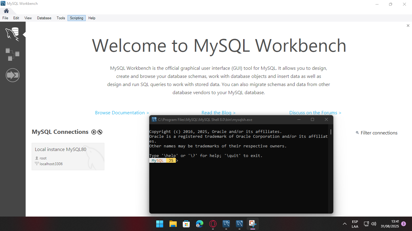The width and height of the screenshot is (412, 231).
Task: Open the Migration wizard sidebar icon
Action: click(13, 75)
